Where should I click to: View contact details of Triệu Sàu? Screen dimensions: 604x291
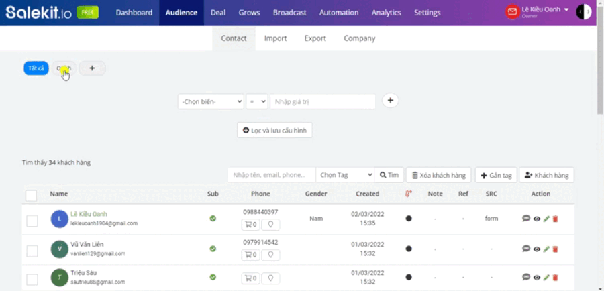(x=537, y=277)
